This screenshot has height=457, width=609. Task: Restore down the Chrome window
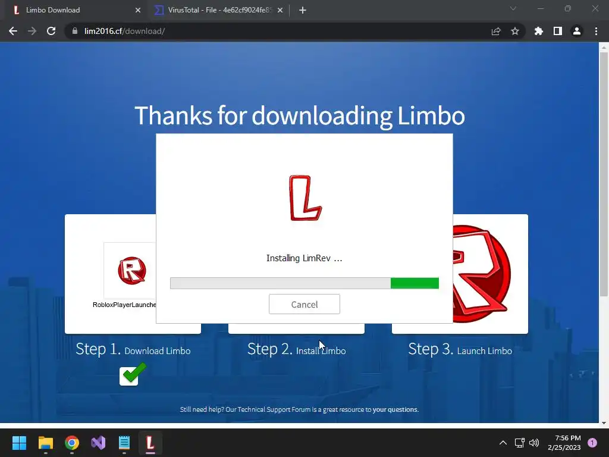point(568,8)
